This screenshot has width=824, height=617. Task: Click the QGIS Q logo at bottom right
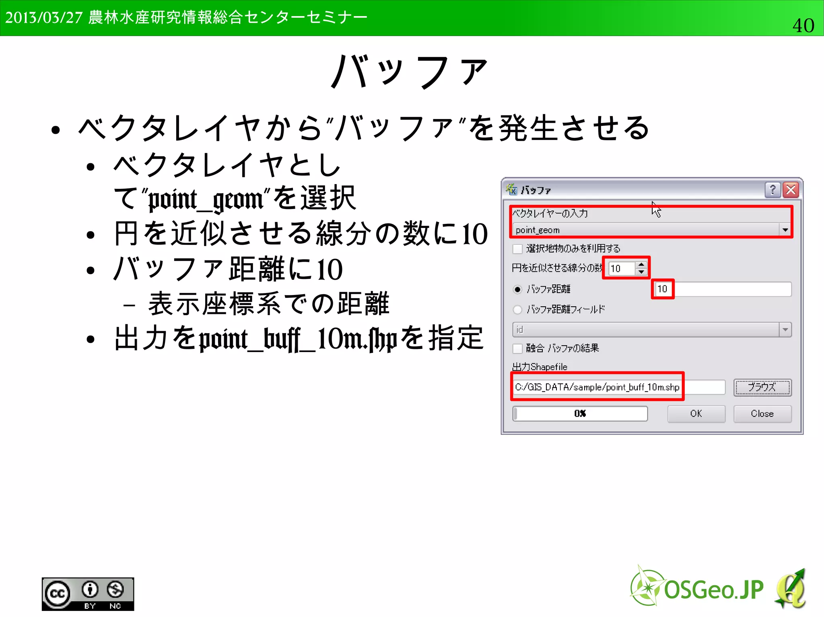click(x=791, y=588)
